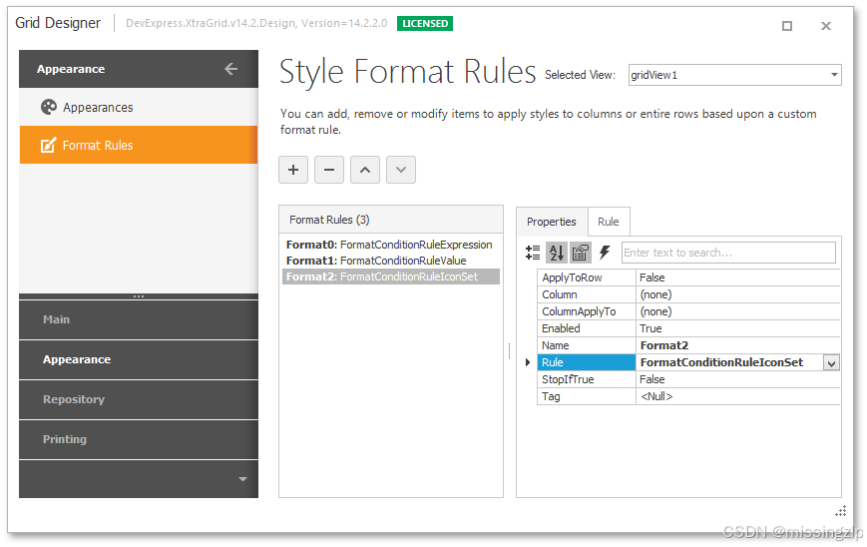The width and height of the screenshot is (867, 547).
Task: Open the Repository navigation group
Action: pyautogui.click(x=139, y=399)
